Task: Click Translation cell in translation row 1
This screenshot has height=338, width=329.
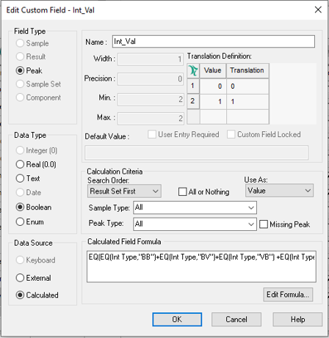Action: pos(247,86)
